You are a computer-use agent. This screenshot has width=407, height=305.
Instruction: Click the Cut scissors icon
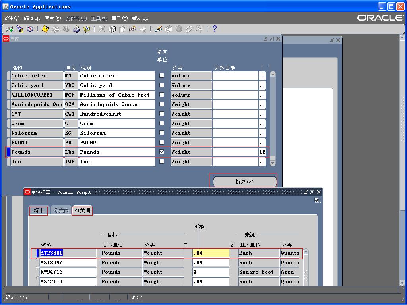pyautogui.click(x=102, y=29)
